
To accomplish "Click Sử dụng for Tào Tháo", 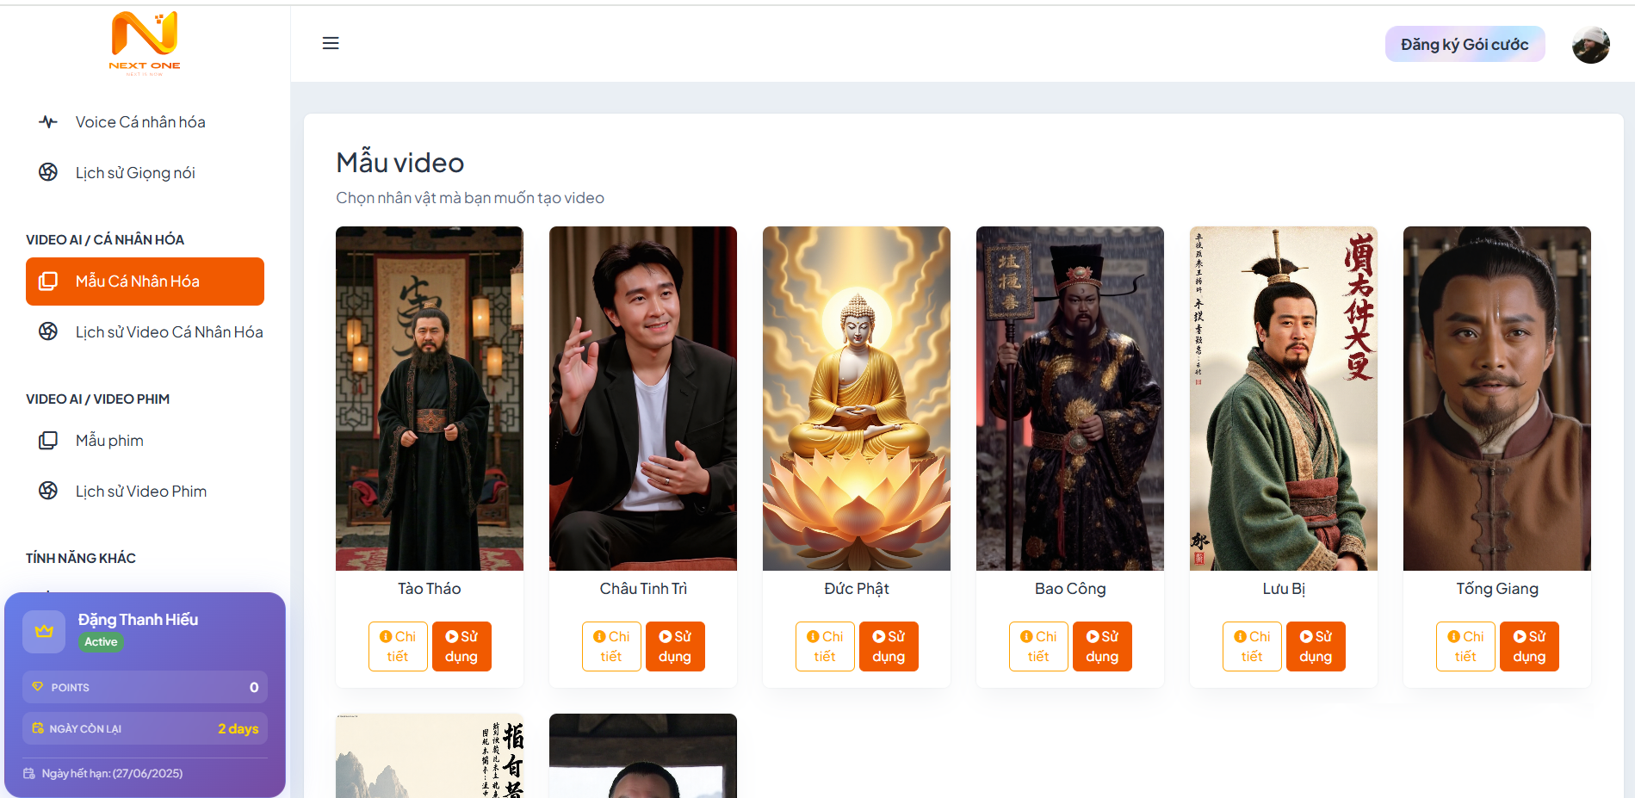I will pos(461,646).
